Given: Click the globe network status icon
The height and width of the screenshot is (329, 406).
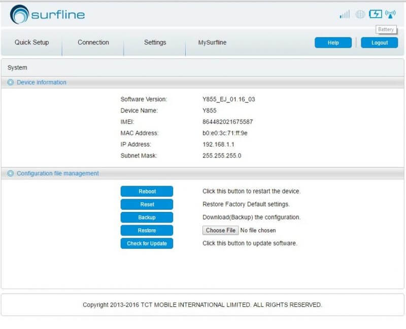Looking at the screenshot, I should point(360,14).
